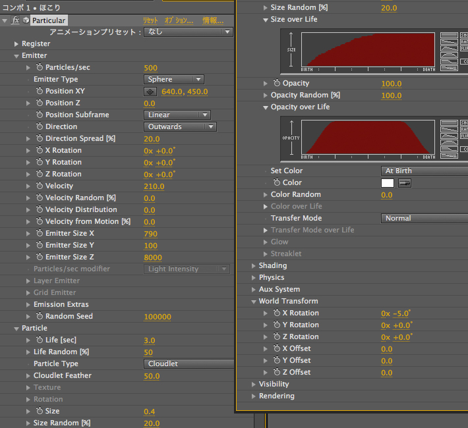Screen dimensions: 468x428
Task: Expand the Register section
Action: pos(16,44)
